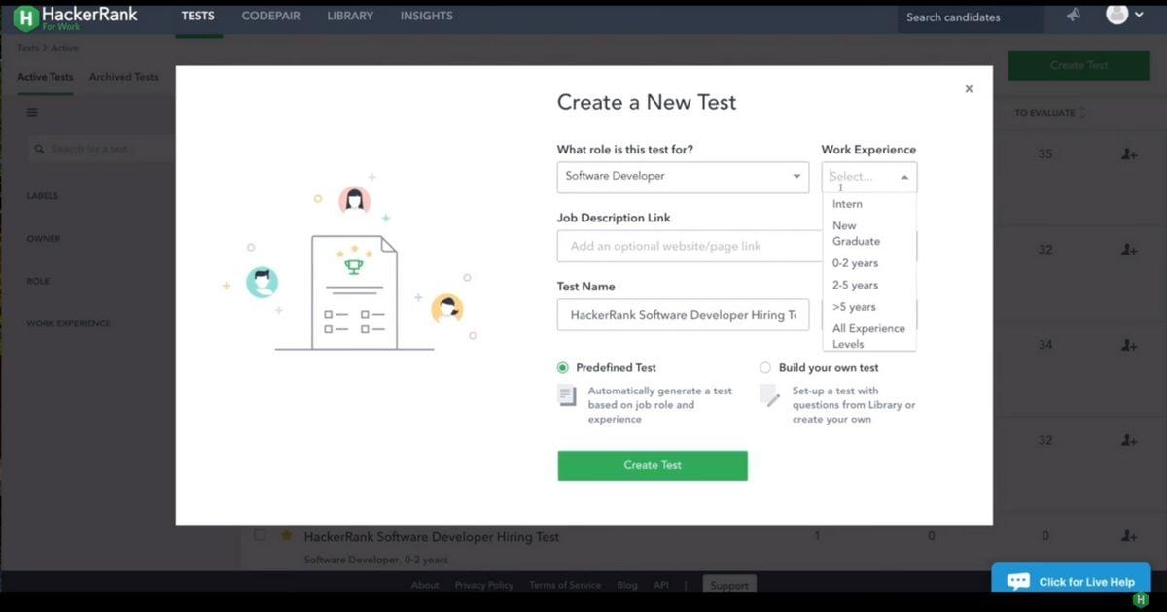This screenshot has width=1167, height=612.
Task: Select Build your own test radio button
Action: coord(765,368)
